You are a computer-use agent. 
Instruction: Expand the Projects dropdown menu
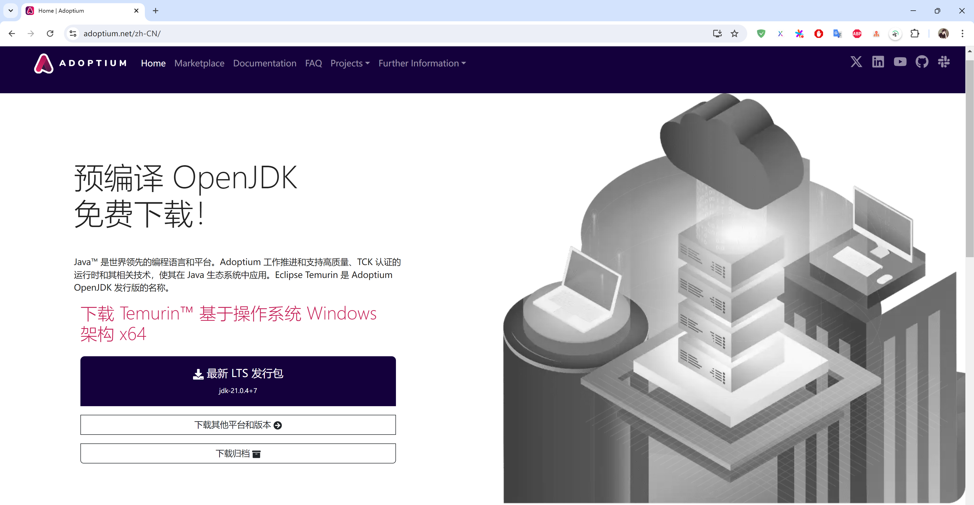click(x=350, y=63)
